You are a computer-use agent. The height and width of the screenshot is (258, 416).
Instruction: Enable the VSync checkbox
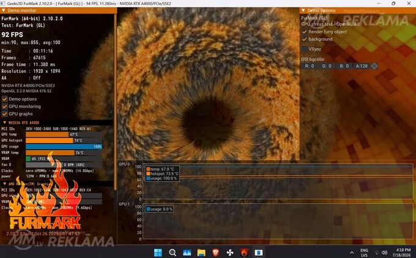pos(305,49)
